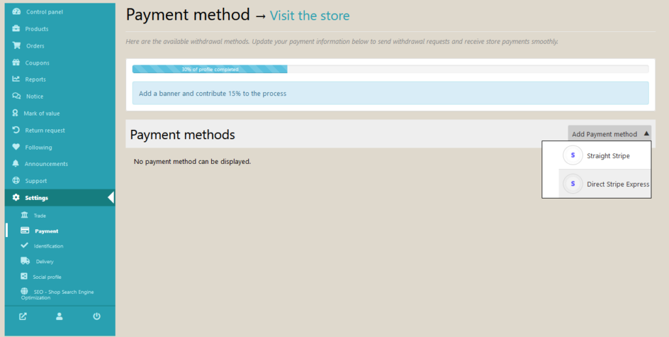Click the Direct Stripe Express logo icon

pos(572,184)
